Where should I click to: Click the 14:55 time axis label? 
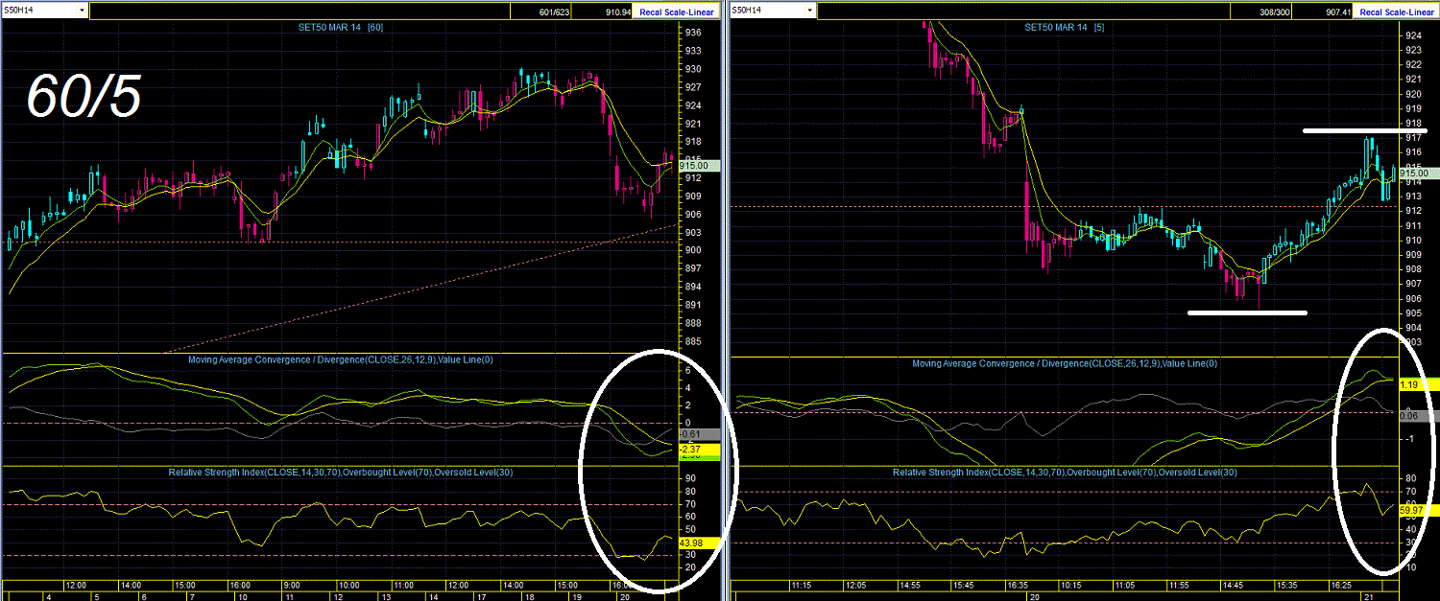click(x=910, y=584)
